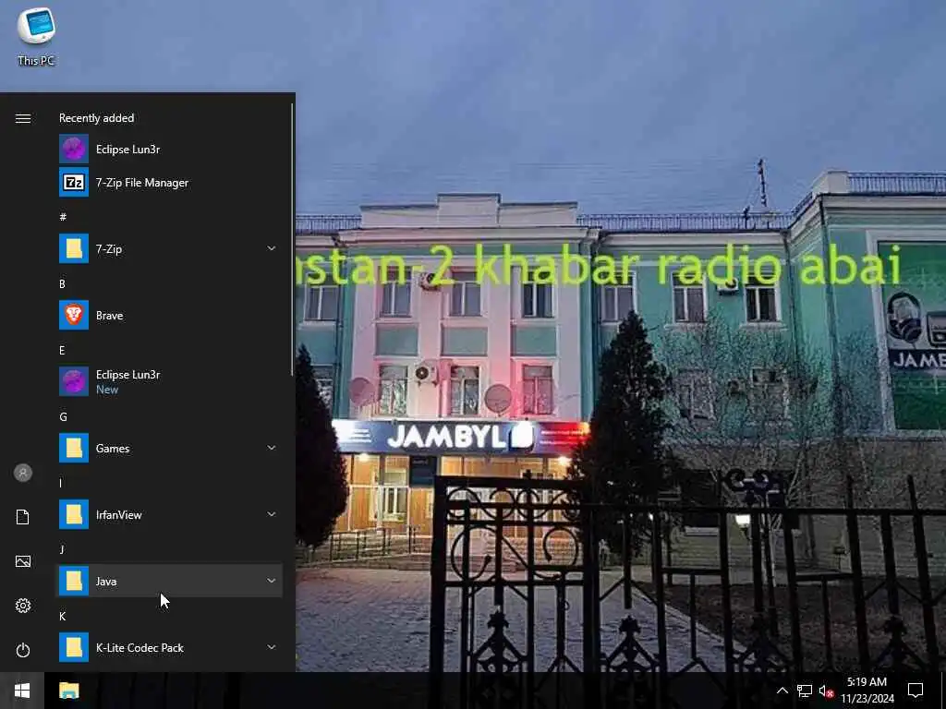Click the Windows Start button
The image size is (946, 709).
tap(22, 691)
